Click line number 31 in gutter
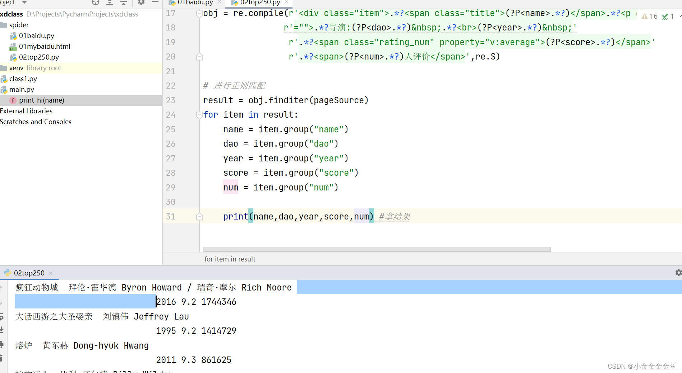The height and width of the screenshot is (373, 682). click(x=171, y=217)
